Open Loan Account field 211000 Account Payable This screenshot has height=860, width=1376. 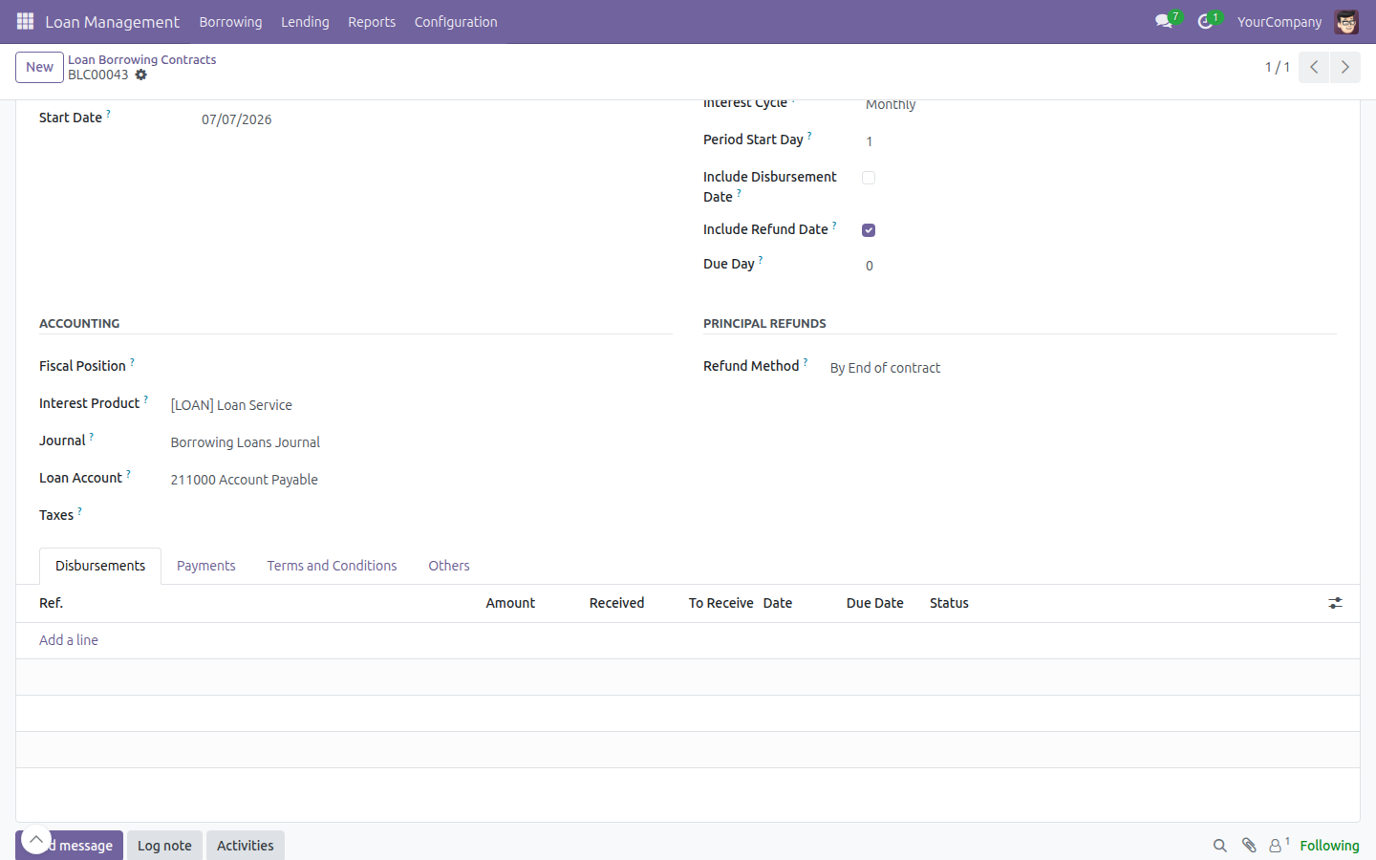click(420, 480)
